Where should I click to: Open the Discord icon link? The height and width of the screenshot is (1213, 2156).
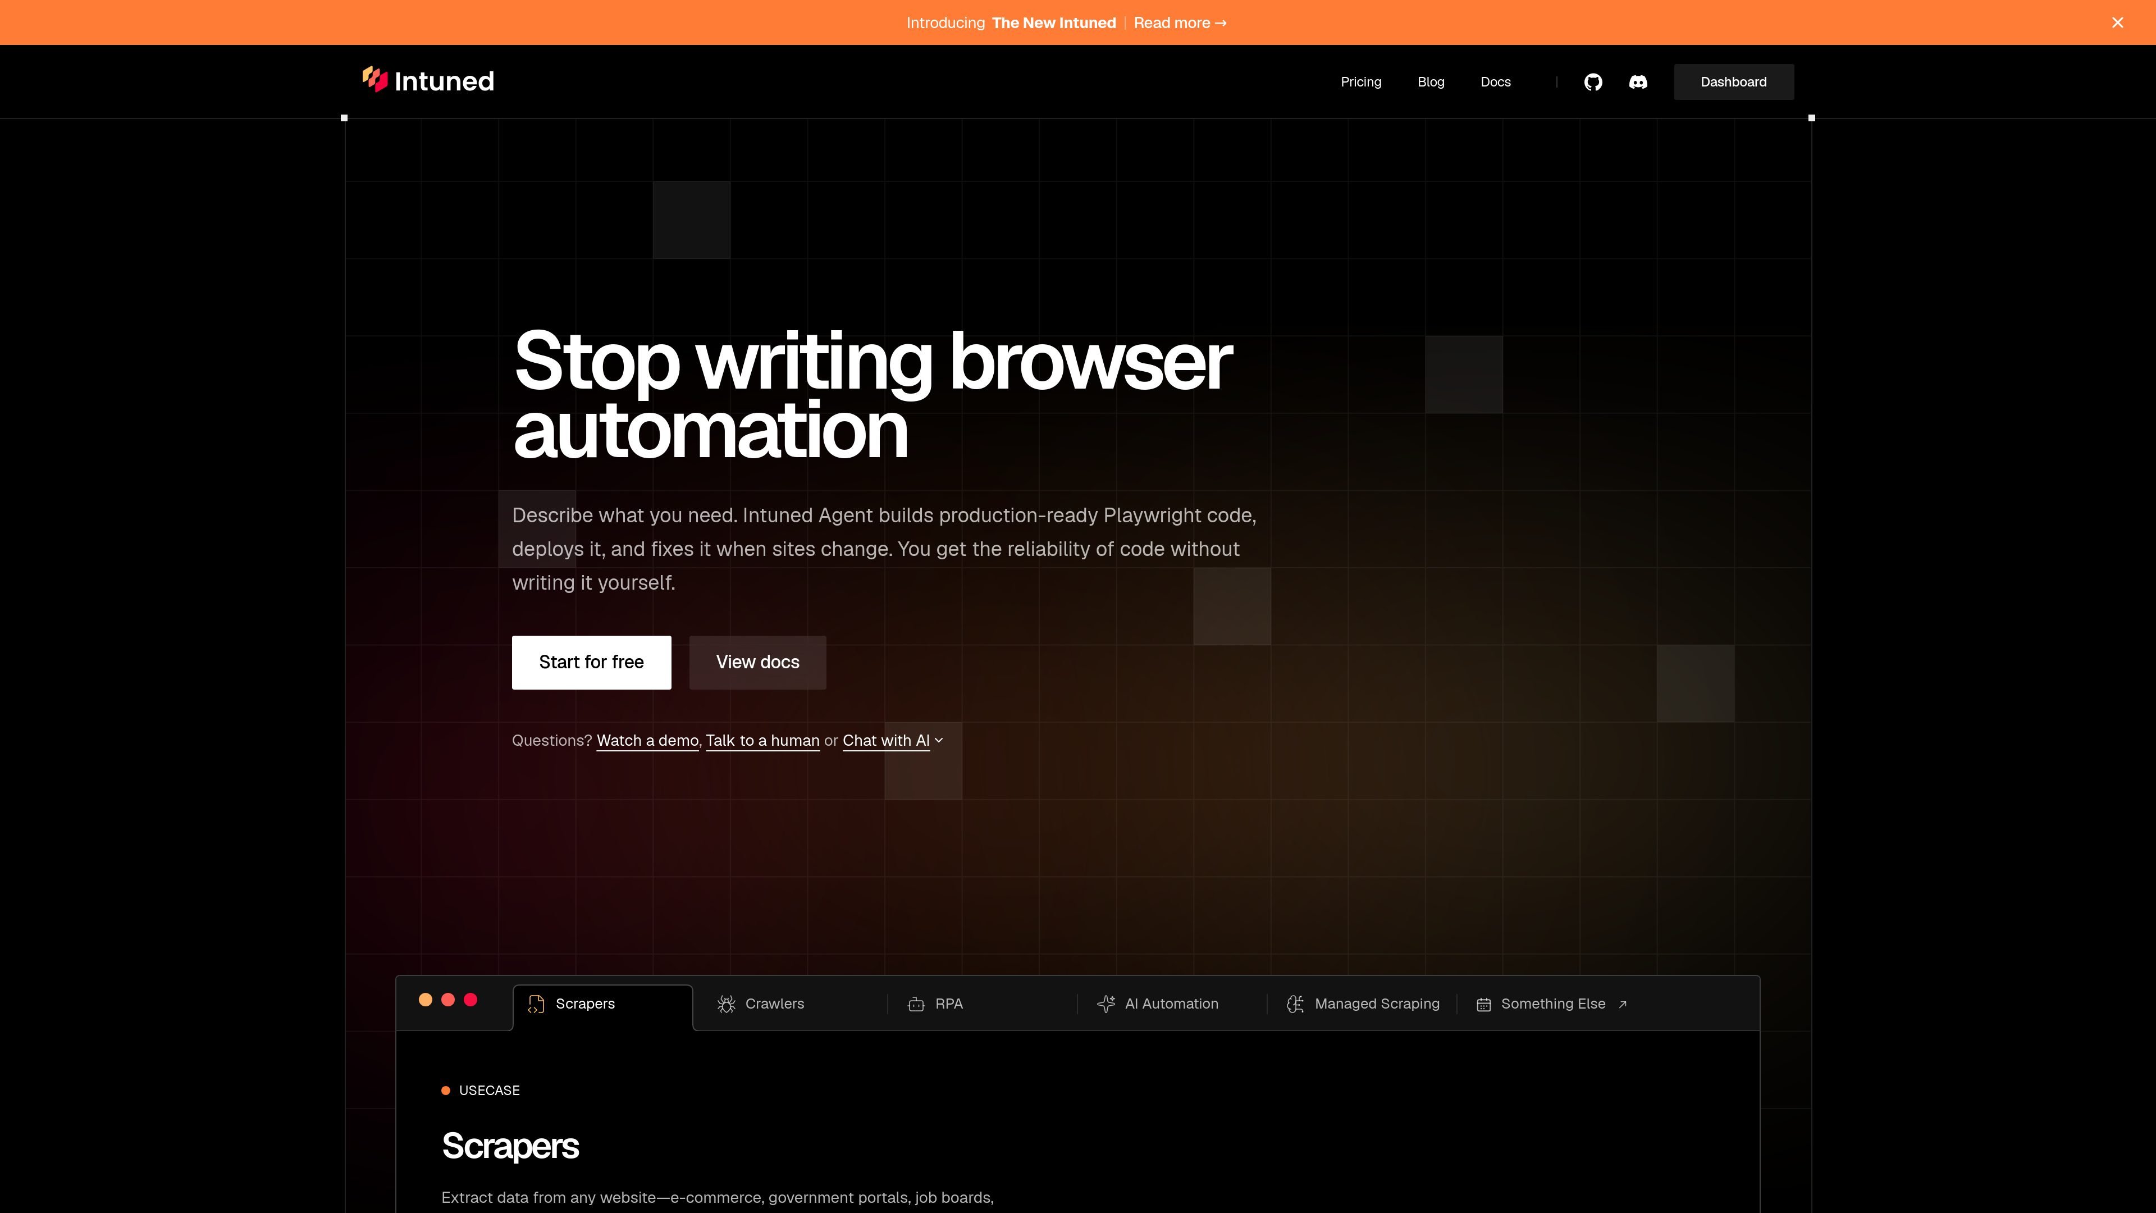click(x=1638, y=82)
